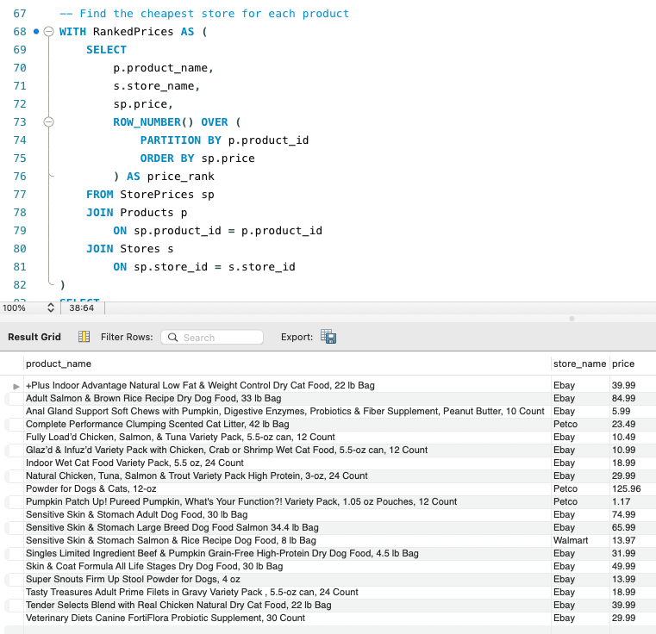Click the 'Export:' label
This screenshot has width=656, height=634.
297,337
